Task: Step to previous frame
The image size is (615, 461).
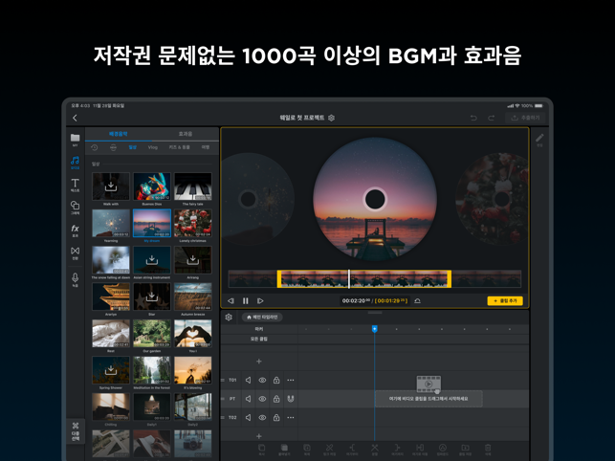Action: point(231,301)
